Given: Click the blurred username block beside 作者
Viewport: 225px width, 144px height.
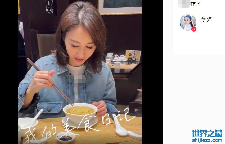Looking at the screenshot, I should click(184, 4).
